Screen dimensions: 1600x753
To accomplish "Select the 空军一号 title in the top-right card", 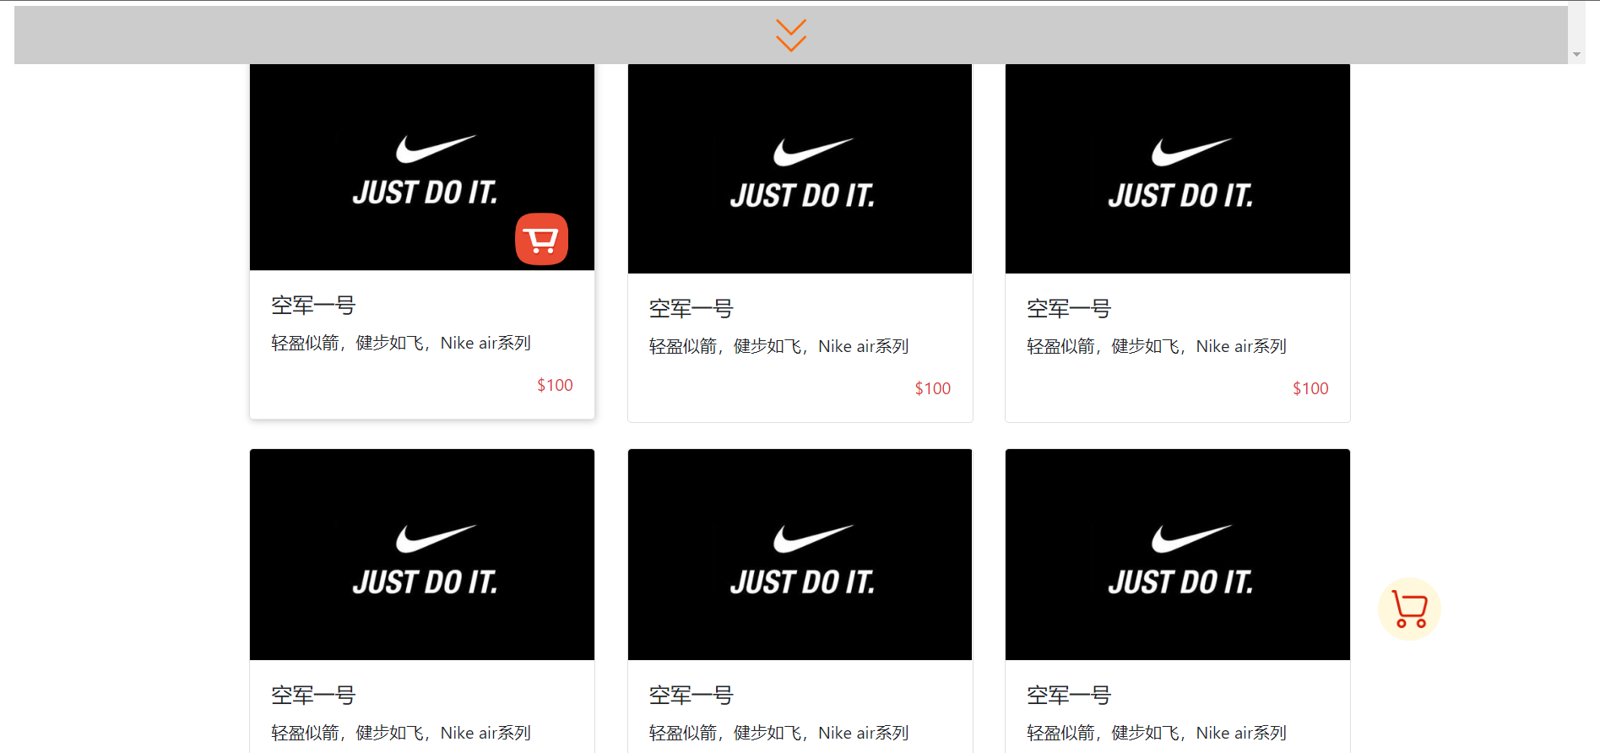I will coord(1069,309).
